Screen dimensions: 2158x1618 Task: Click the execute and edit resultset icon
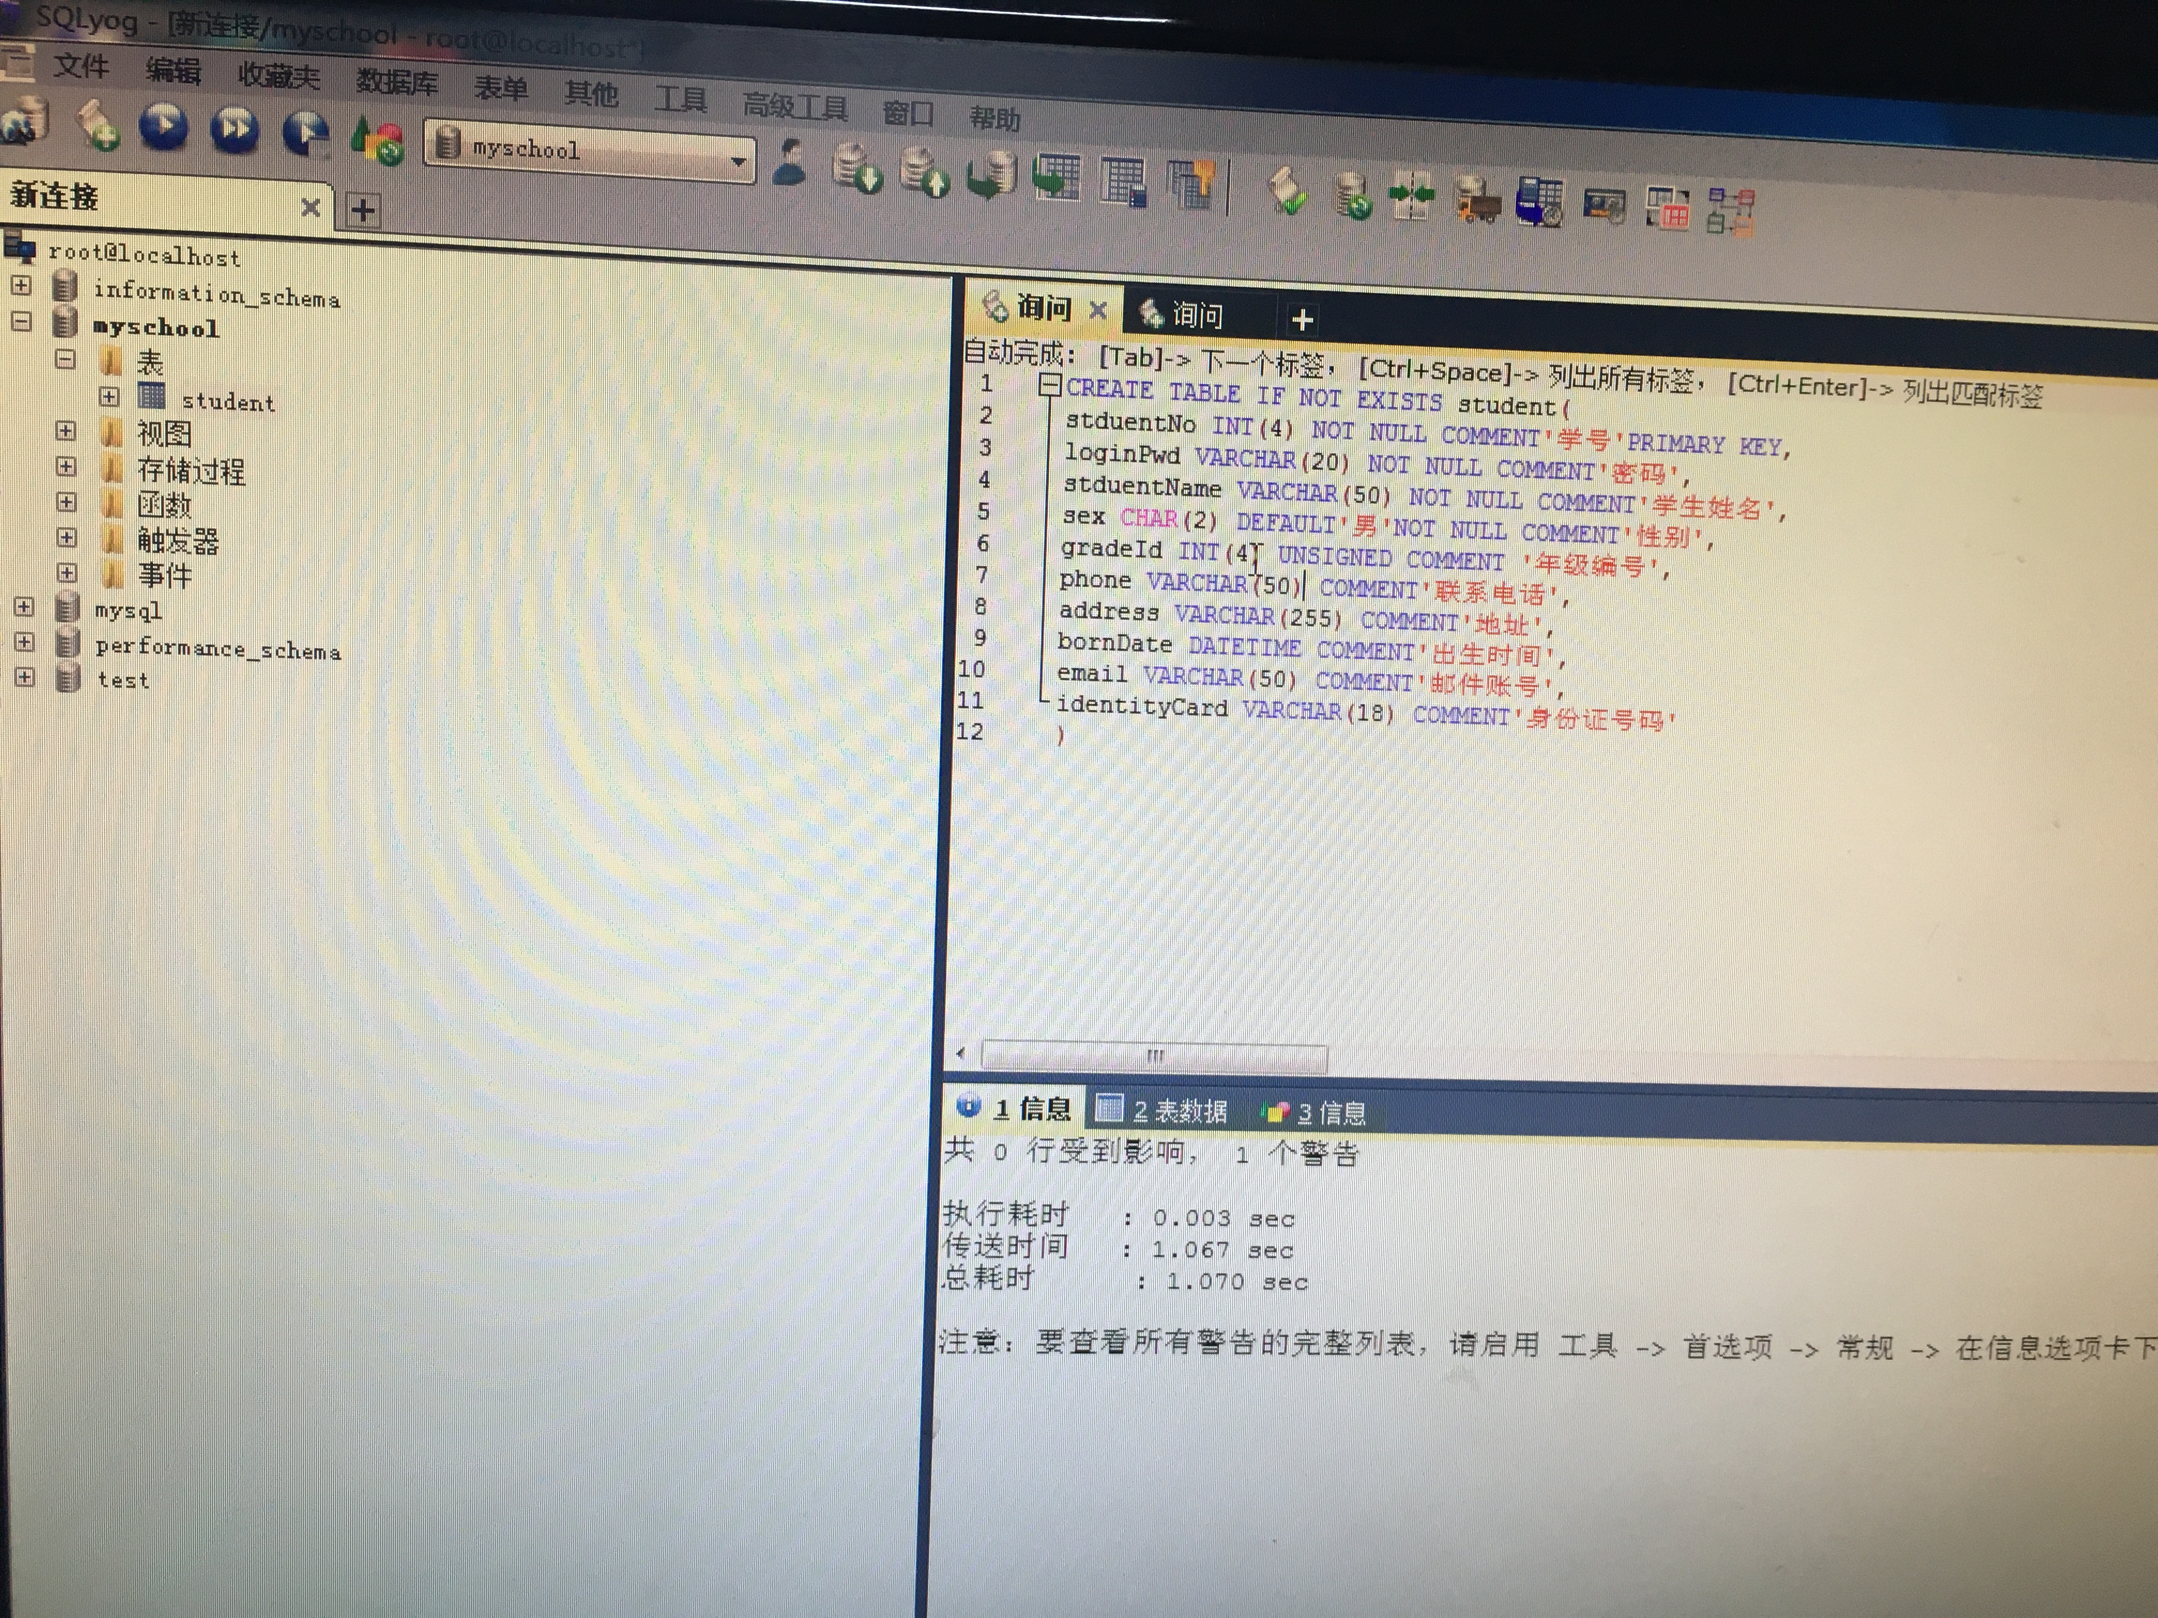[x=306, y=134]
